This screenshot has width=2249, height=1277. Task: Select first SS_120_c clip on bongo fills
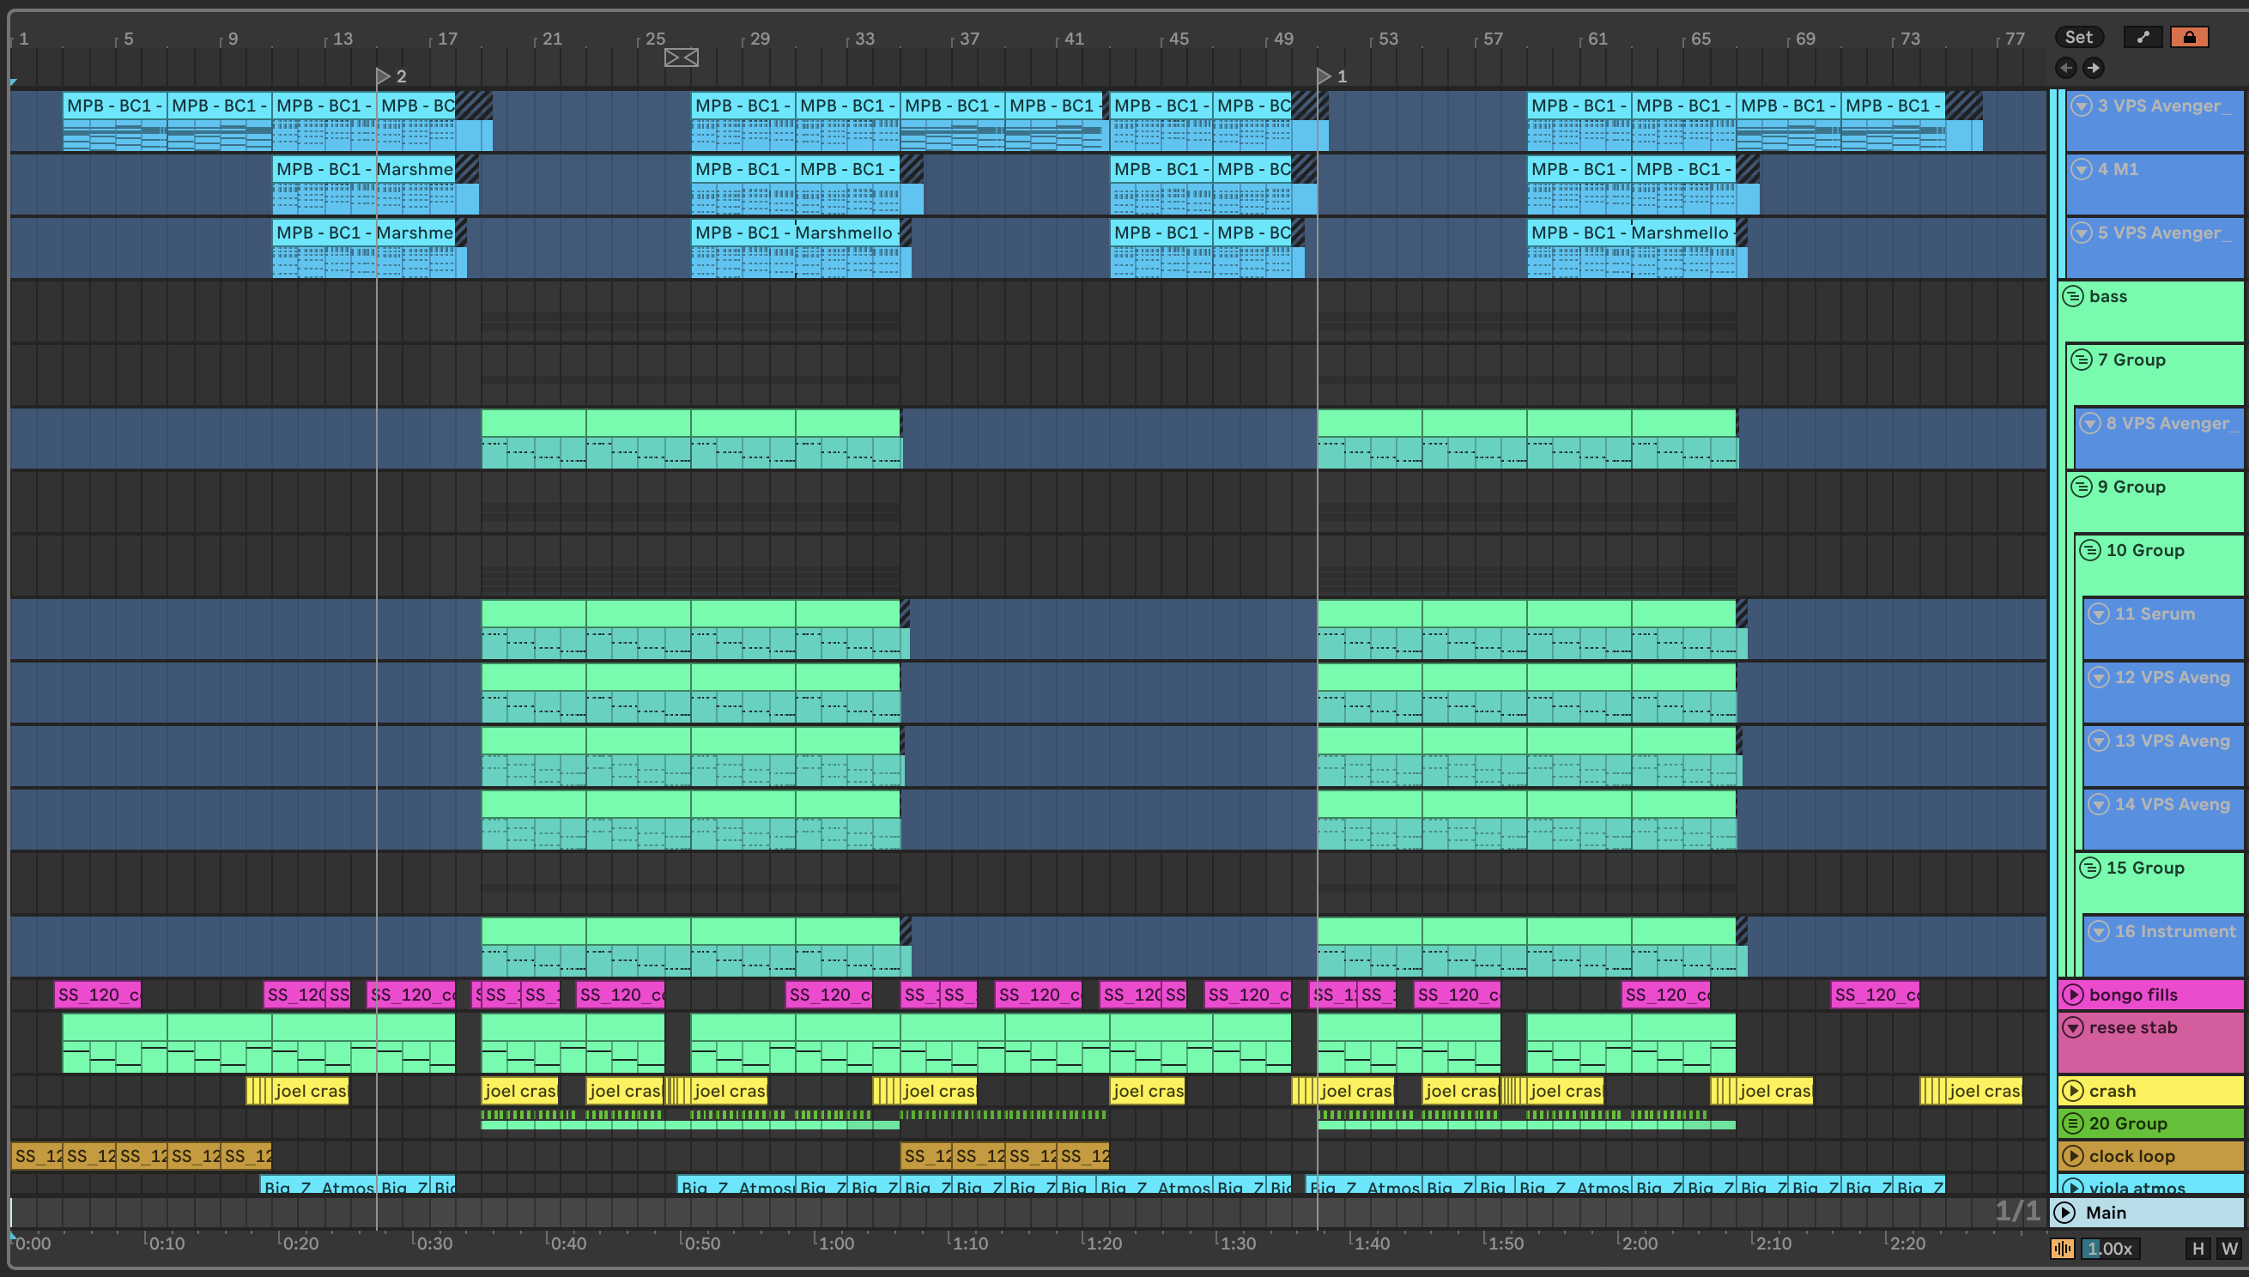coord(97,995)
